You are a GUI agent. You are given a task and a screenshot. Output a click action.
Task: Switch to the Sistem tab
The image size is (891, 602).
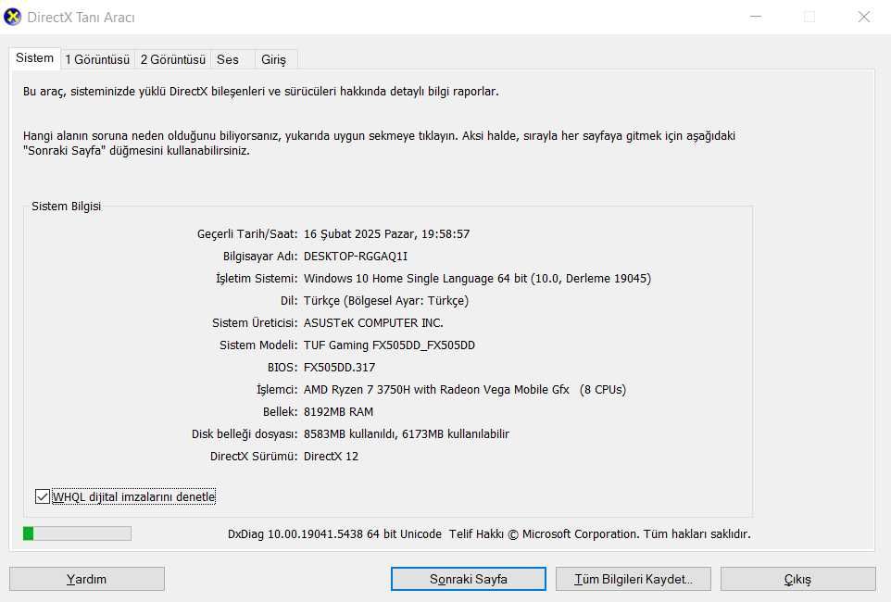coord(34,58)
